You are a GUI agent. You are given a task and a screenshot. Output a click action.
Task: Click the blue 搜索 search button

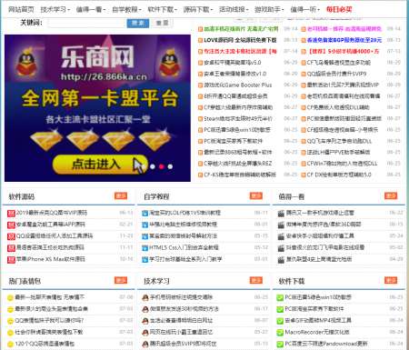[x=138, y=23]
